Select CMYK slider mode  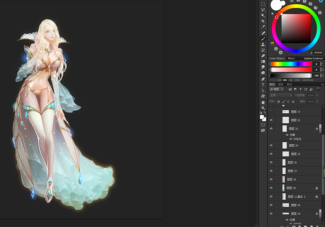point(297,80)
